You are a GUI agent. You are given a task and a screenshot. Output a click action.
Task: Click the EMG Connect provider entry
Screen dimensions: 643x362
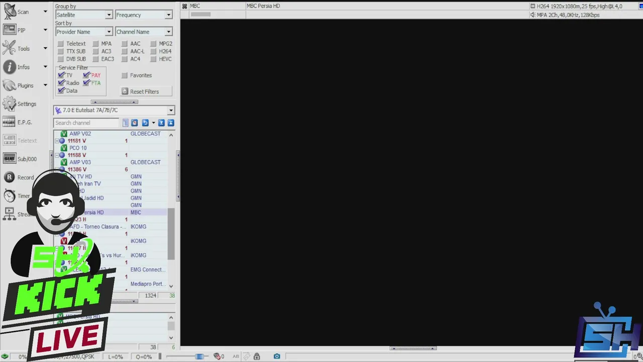(147, 270)
